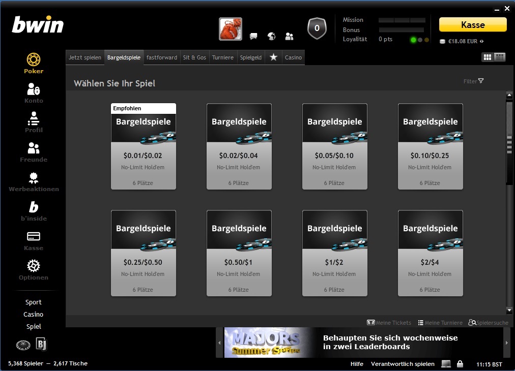
Task: Open the Poker section in sidebar
Action: 34,64
